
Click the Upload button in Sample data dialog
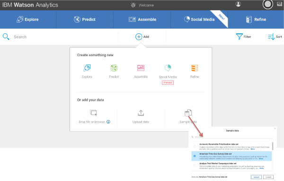pyautogui.click(x=256, y=177)
